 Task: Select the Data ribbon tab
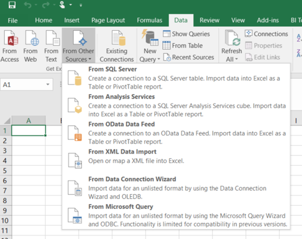click(x=181, y=20)
